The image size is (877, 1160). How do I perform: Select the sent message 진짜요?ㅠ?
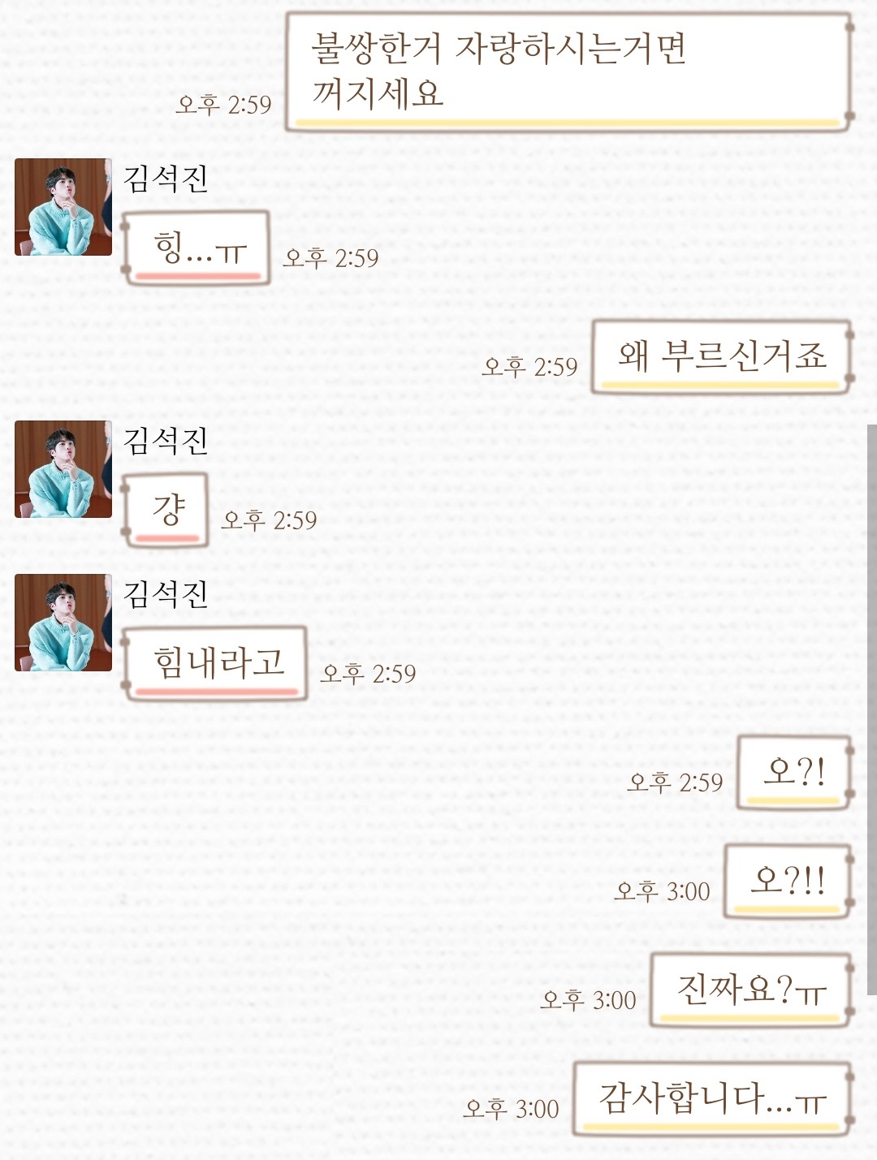pos(751,990)
